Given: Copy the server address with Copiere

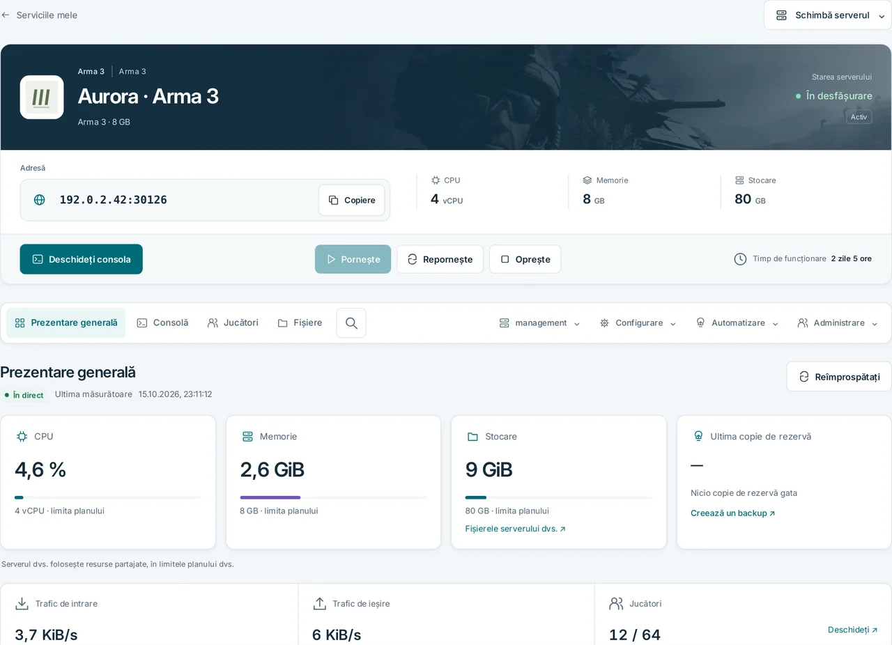Looking at the screenshot, I should click(352, 201).
